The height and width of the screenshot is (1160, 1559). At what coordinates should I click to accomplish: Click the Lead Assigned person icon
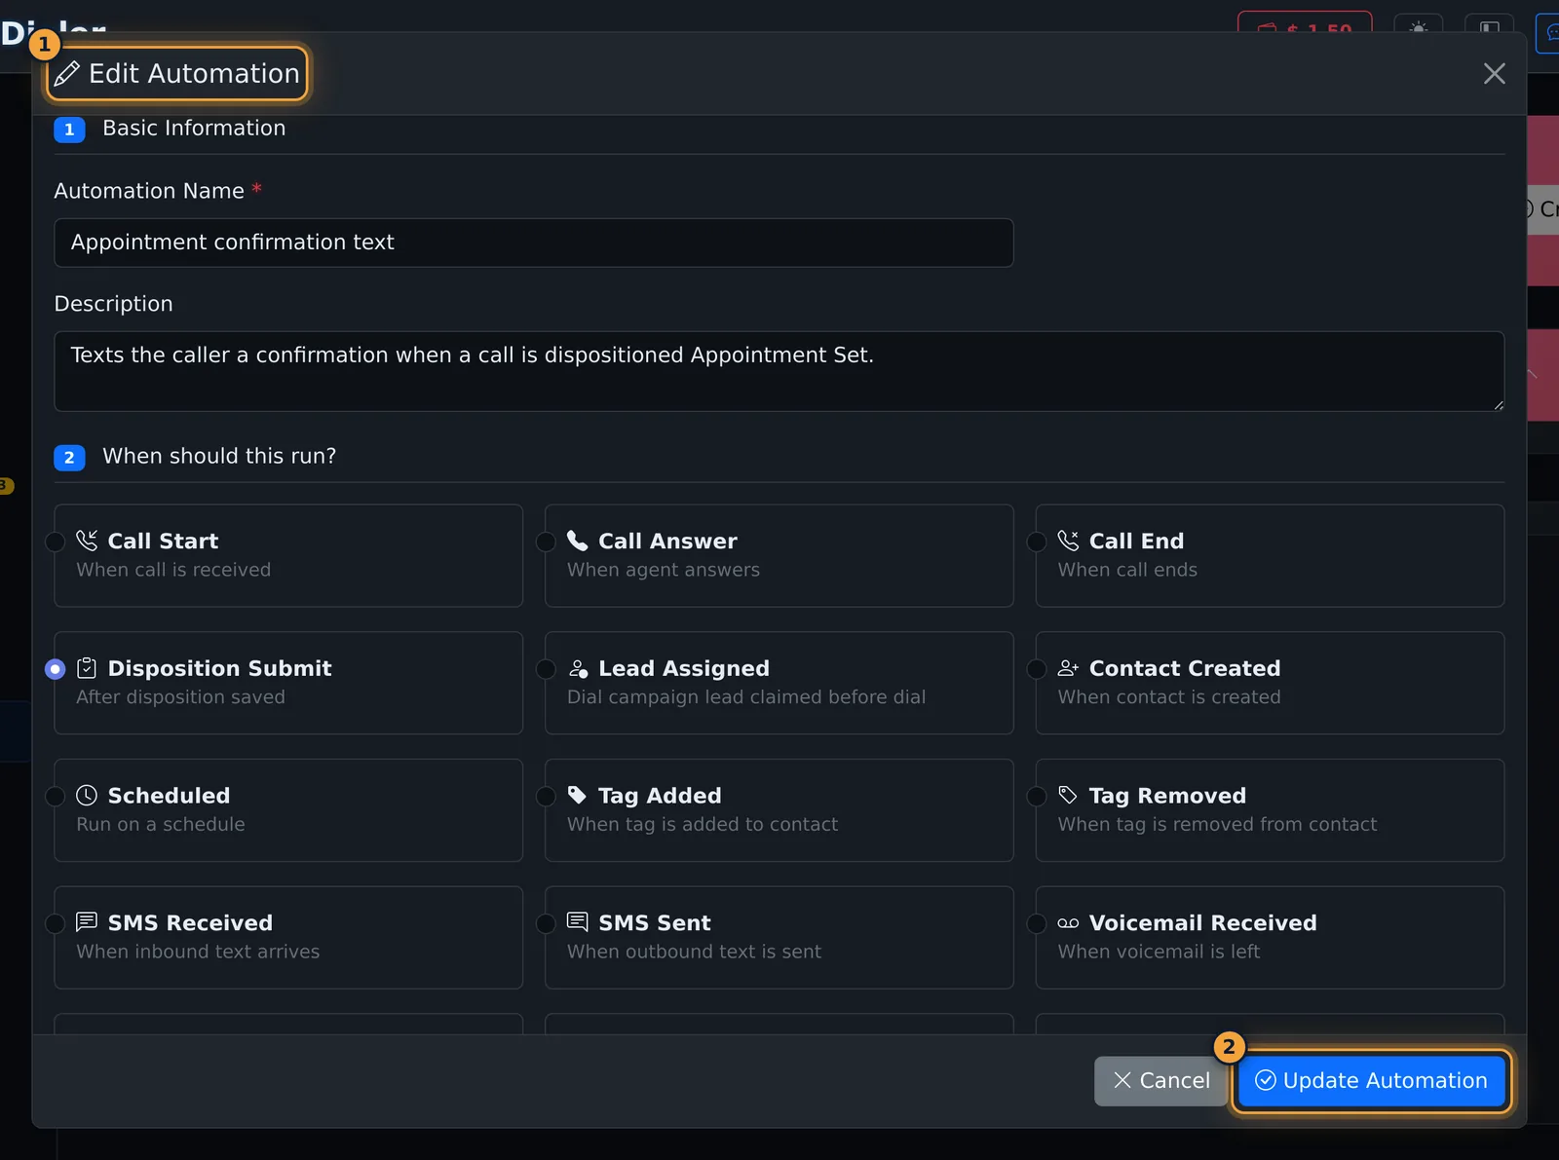click(578, 668)
